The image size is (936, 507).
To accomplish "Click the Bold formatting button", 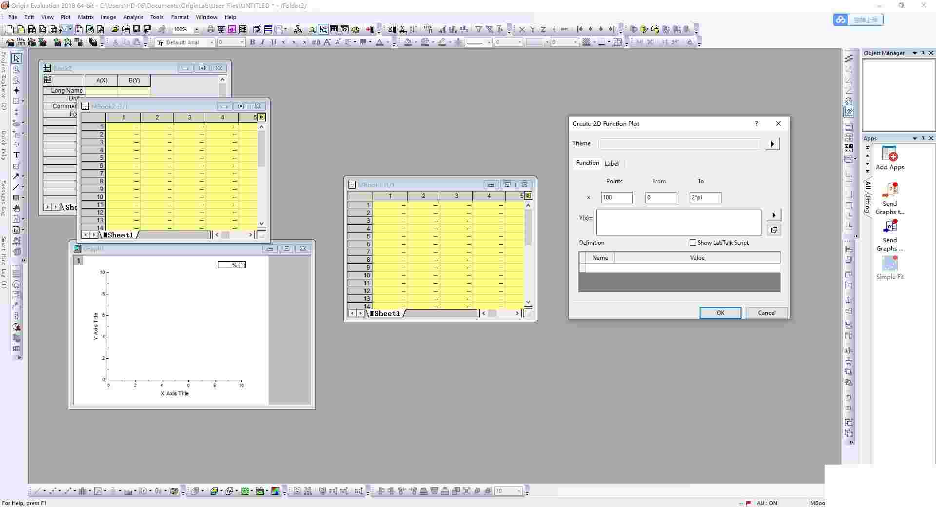I will [x=252, y=42].
